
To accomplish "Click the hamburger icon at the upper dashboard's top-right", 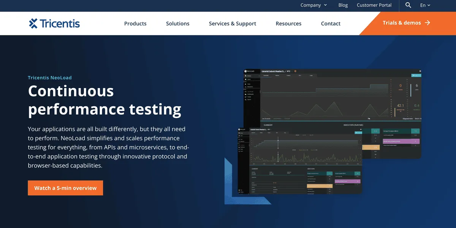I will (420, 71).
